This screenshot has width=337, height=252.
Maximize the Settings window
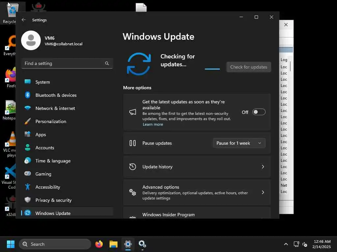pos(256,17)
